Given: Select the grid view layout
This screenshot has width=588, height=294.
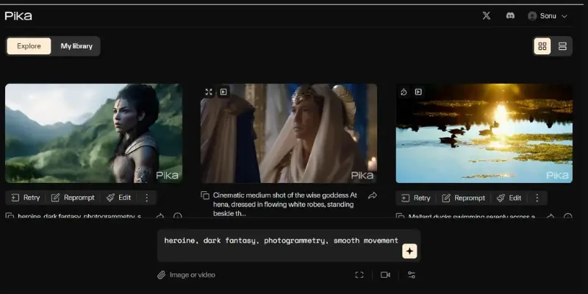Looking at the screenshot, I should [x=542, y=46].
